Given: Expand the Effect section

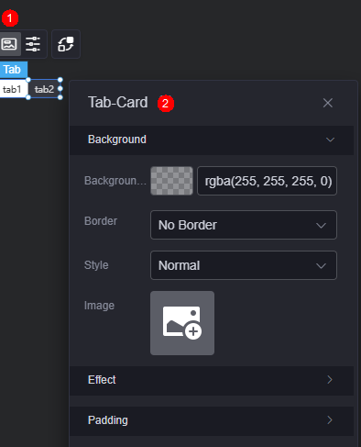Looking at the screenshot, I should click(x=212, y=380).
